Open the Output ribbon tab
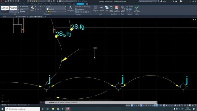The height and width of the screenshot is (111, 197). click(x=40, y=4)
